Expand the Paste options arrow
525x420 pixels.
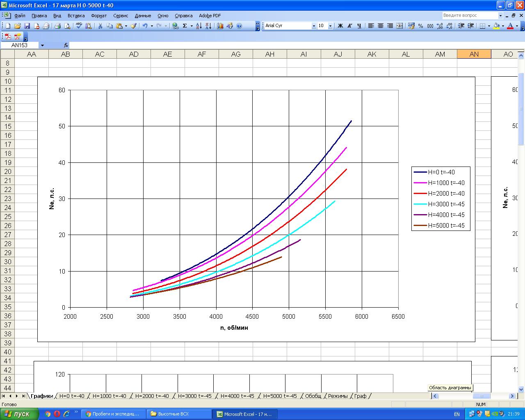point(126,26)
